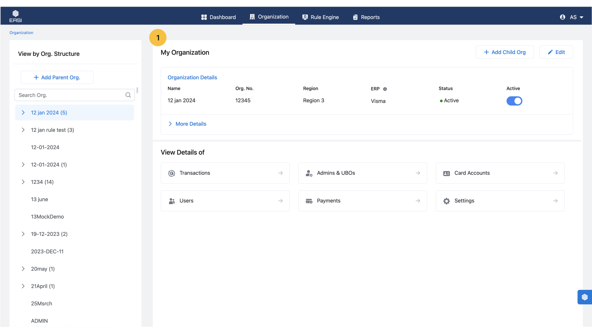This screenshot has height=333, width=592.
Task: Click the Search Org. input field
Action: coord(69,95)
